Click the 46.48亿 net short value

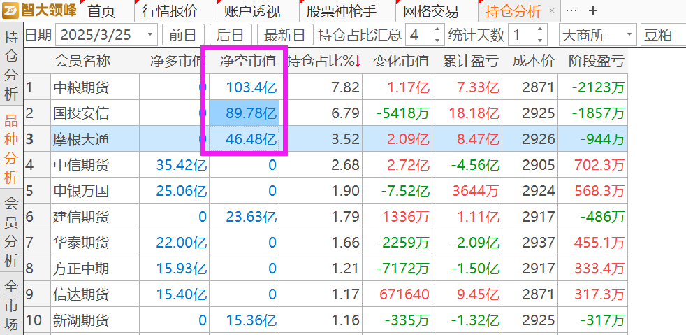251,139
